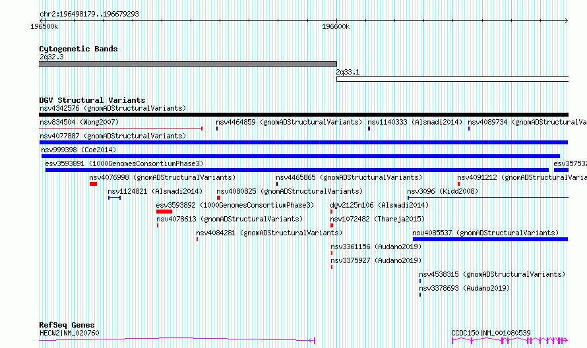
Task: Click the 196500k ruler position label
Action: tap(44, 26)
